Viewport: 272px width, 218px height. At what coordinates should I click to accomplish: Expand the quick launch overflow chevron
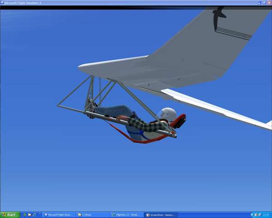click(x=40, y=213)
